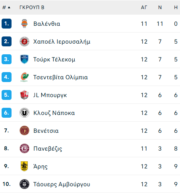
Task: Click the yellow Aris team crest
Action: 24,166
